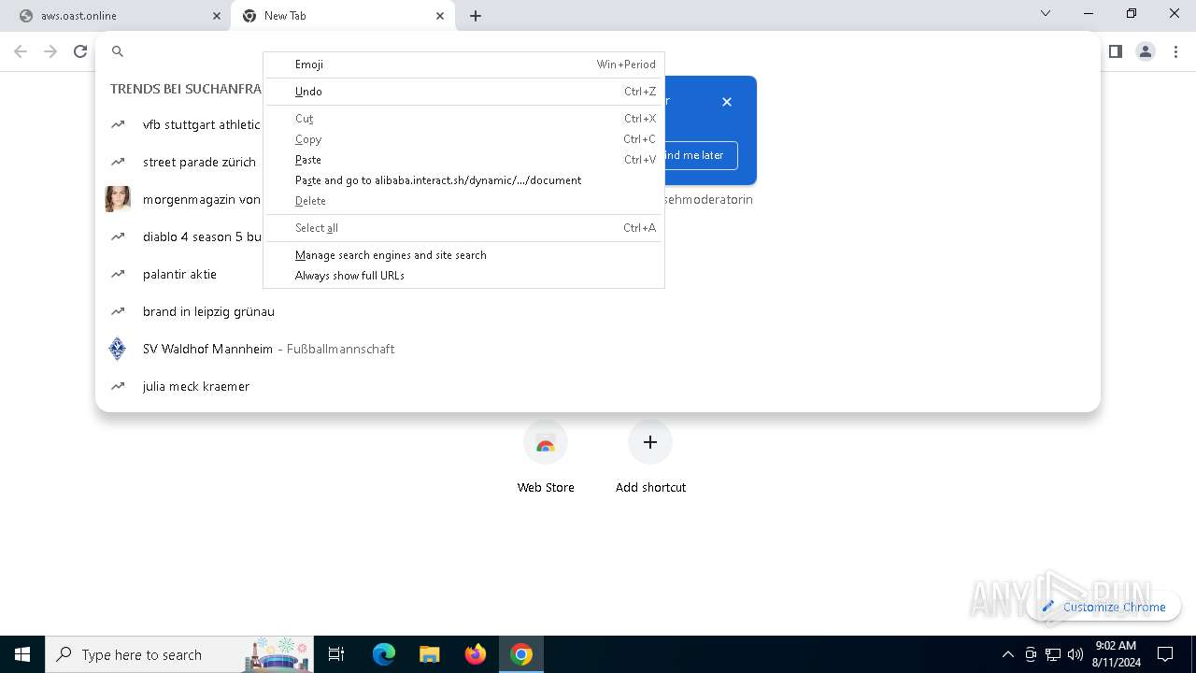1196x673 pixels.
Task: Select suggestion vfb stuttgart athletic
Action: [202, 124]
